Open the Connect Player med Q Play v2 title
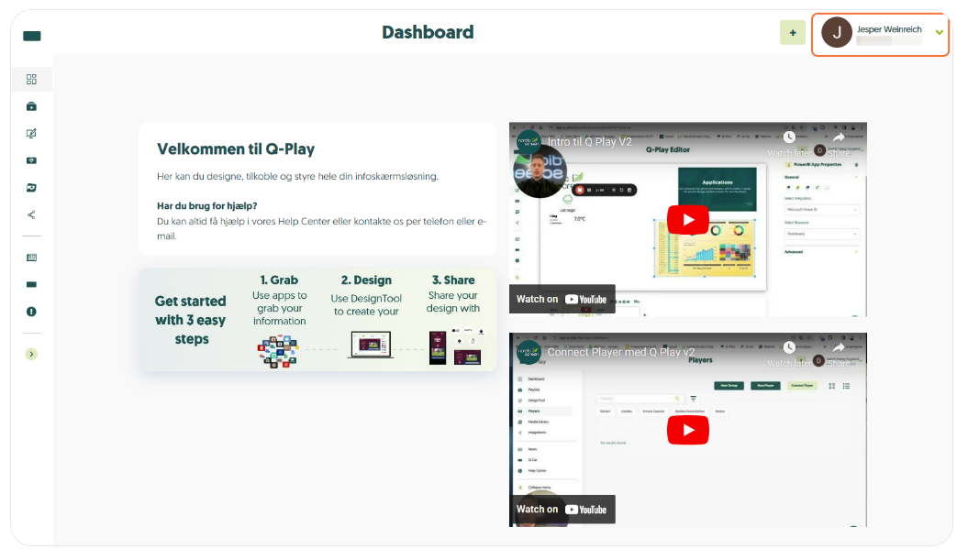The width and height of the screenshot is (957, 549). point(620,352)
